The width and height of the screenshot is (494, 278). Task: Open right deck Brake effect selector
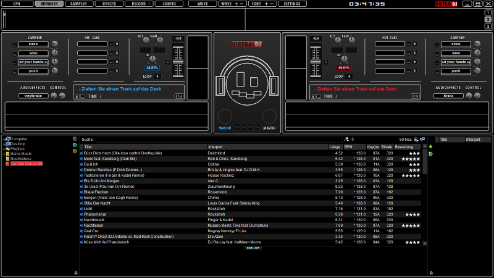(449, 96)
